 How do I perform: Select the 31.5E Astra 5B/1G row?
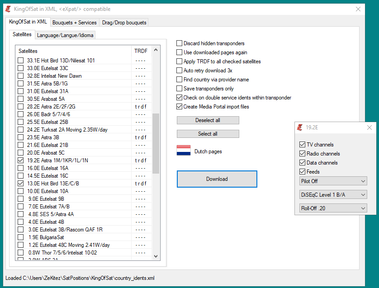click(x=84, y=84)
